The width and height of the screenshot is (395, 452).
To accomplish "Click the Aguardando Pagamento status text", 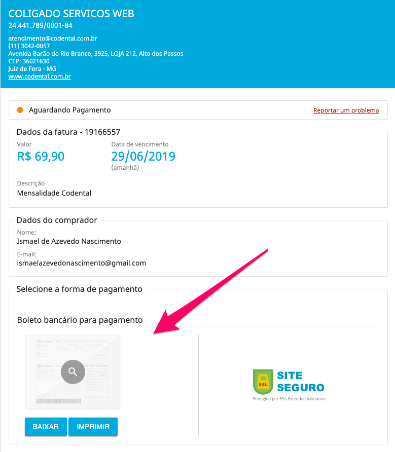I will point(70,110).
